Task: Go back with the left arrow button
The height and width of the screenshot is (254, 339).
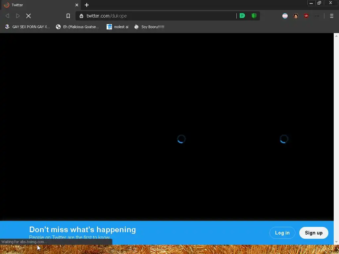Action: (x=7, y=16)
